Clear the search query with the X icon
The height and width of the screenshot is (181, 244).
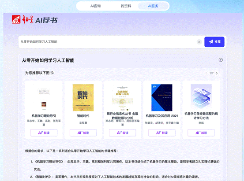pyautogui.click(x=199, y=42)
